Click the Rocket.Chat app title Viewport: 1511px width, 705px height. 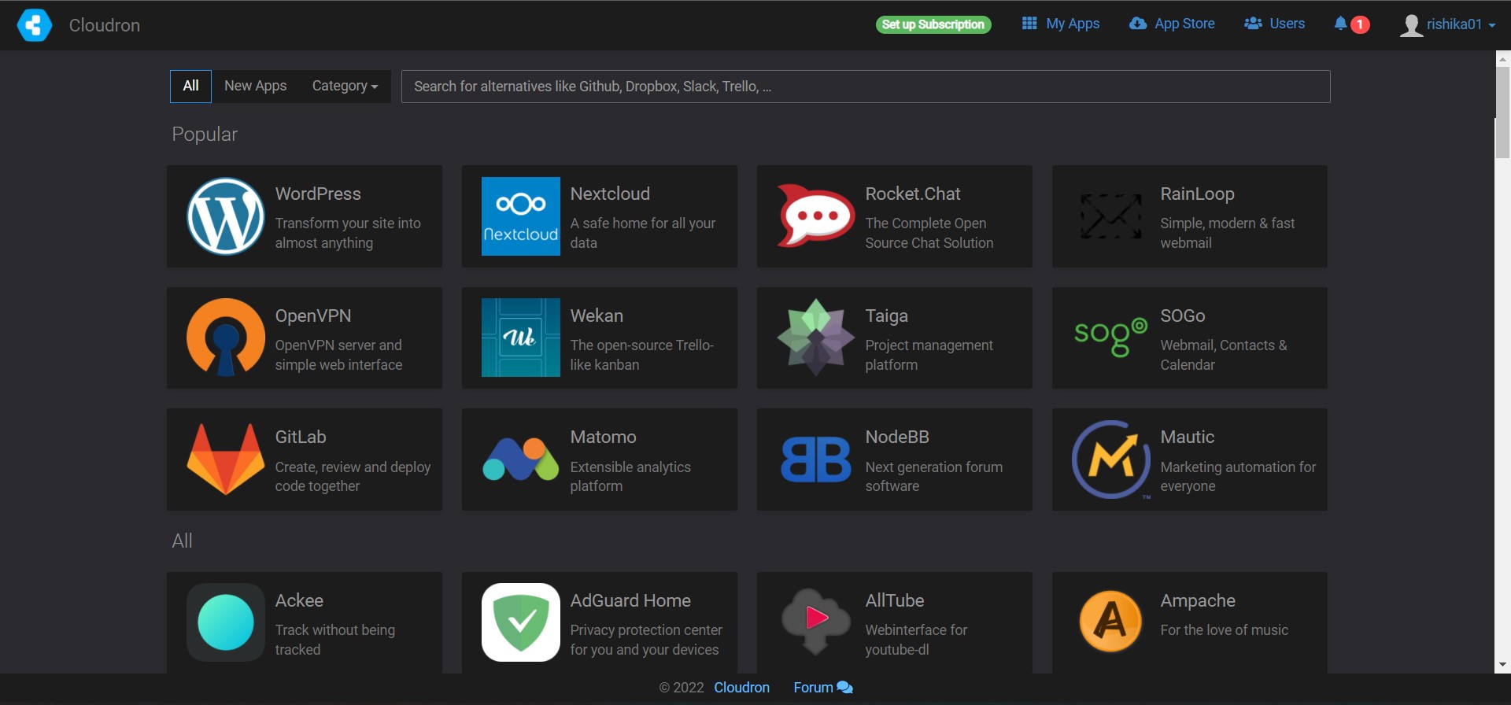pos(913,194)
